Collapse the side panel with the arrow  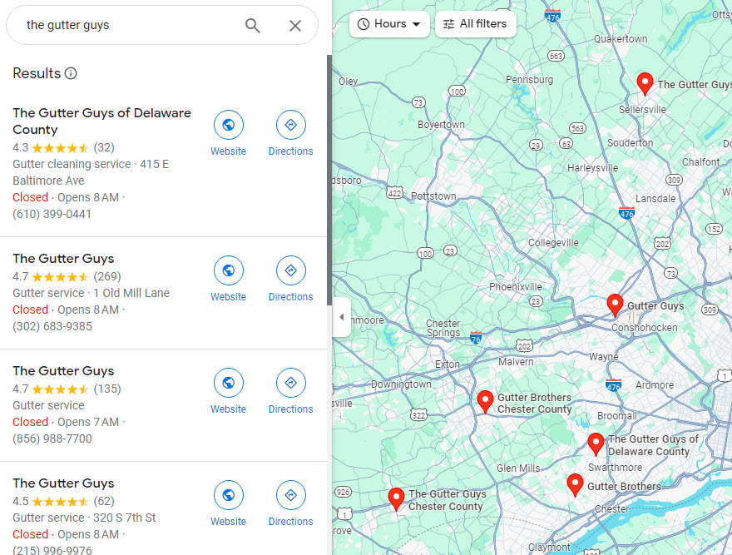tap(341, 317)
